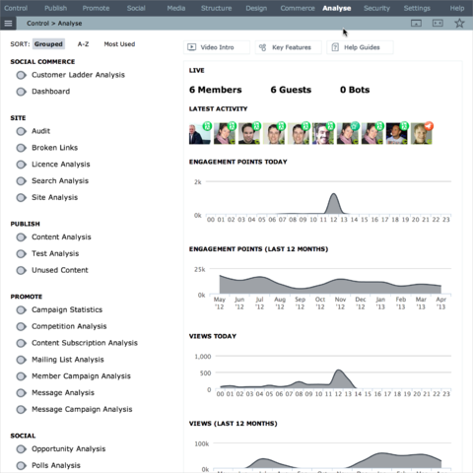
Task: Open the Social menu
Action: point(136,8)
